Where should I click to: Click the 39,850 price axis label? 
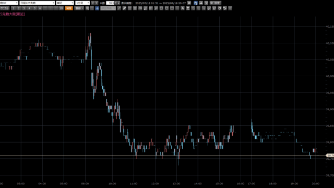pyautogui.click(x=330, y=126)
